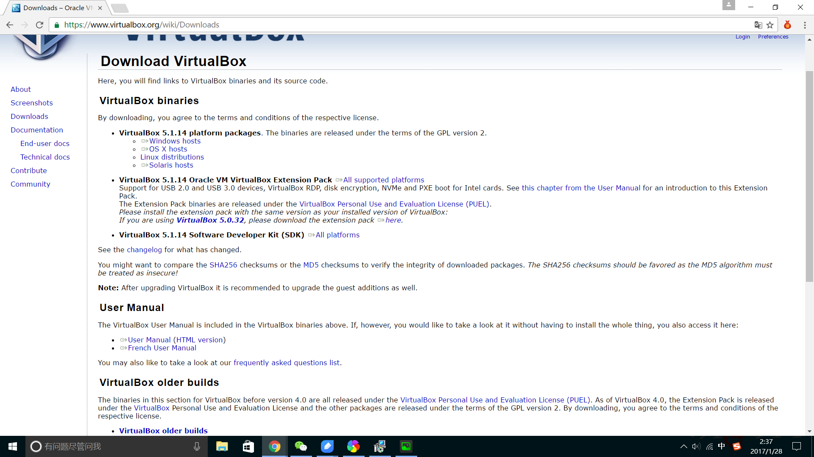Click the VirtualBox older builds bullet link
The height and width of the screenshot is (457, 814).
163,431
